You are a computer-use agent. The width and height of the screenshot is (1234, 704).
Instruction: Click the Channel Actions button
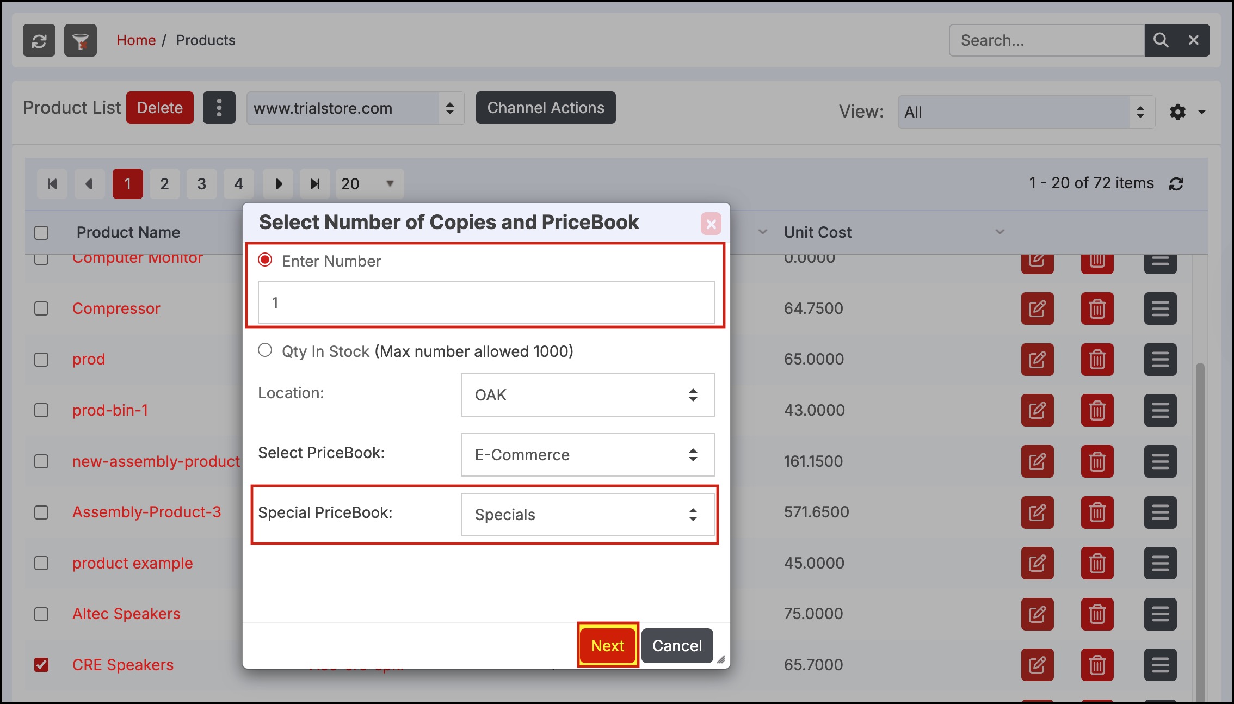pyautogui.click(x=545, y=108)
